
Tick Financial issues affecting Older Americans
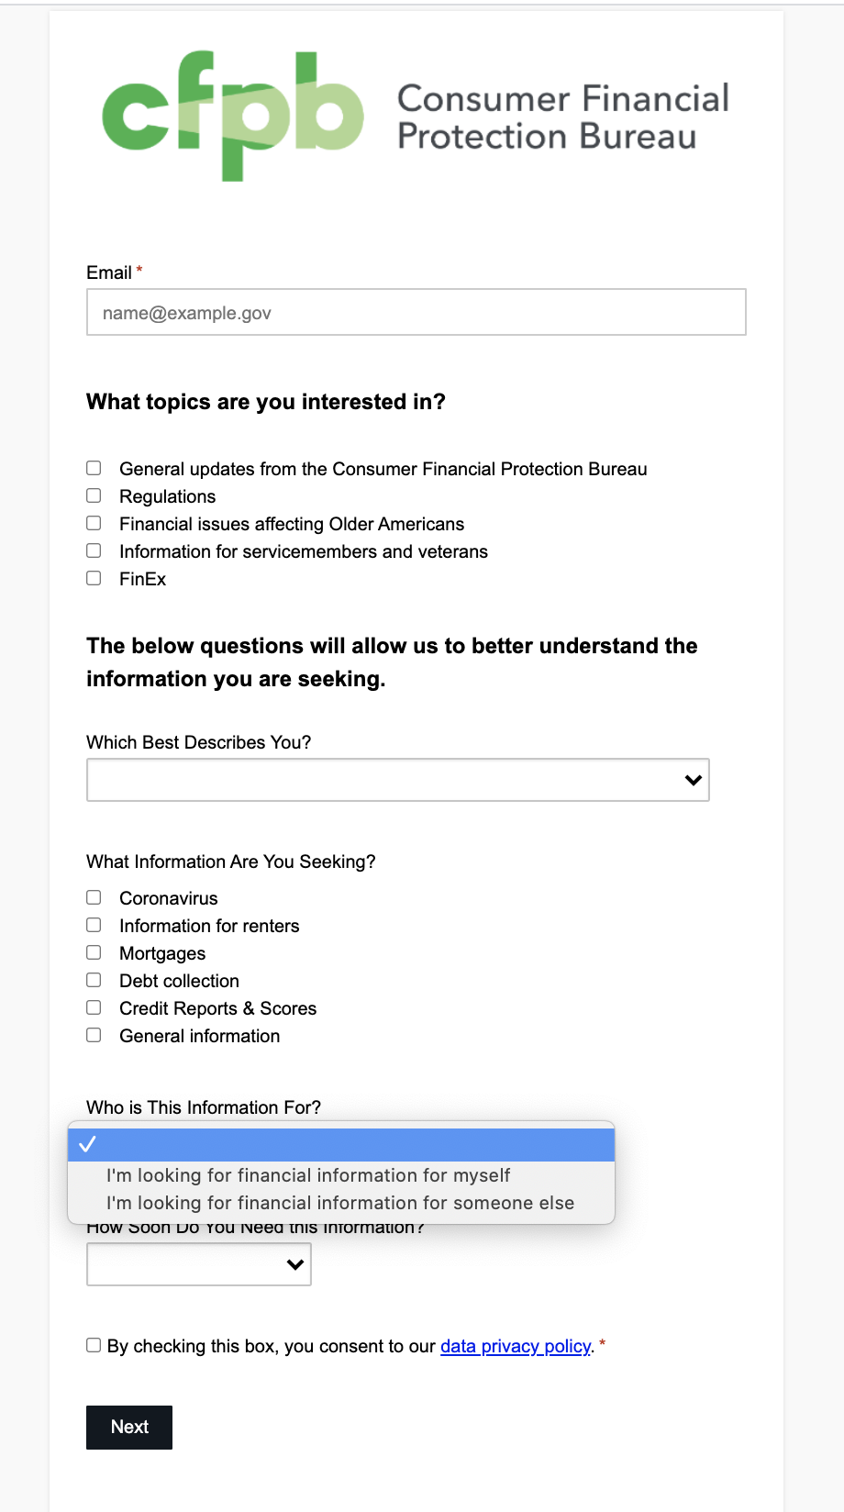[x=94, y=524]
